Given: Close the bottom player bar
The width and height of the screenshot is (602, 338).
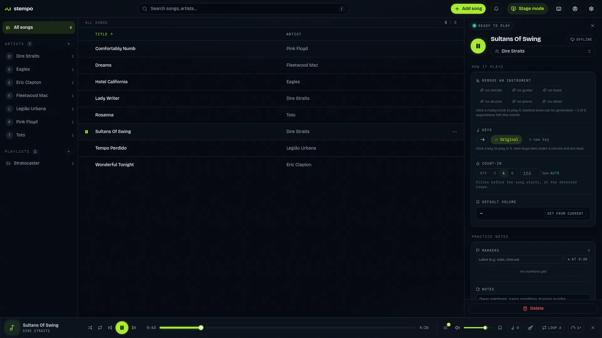Looking at the screenshot, I should click(593, 328).
